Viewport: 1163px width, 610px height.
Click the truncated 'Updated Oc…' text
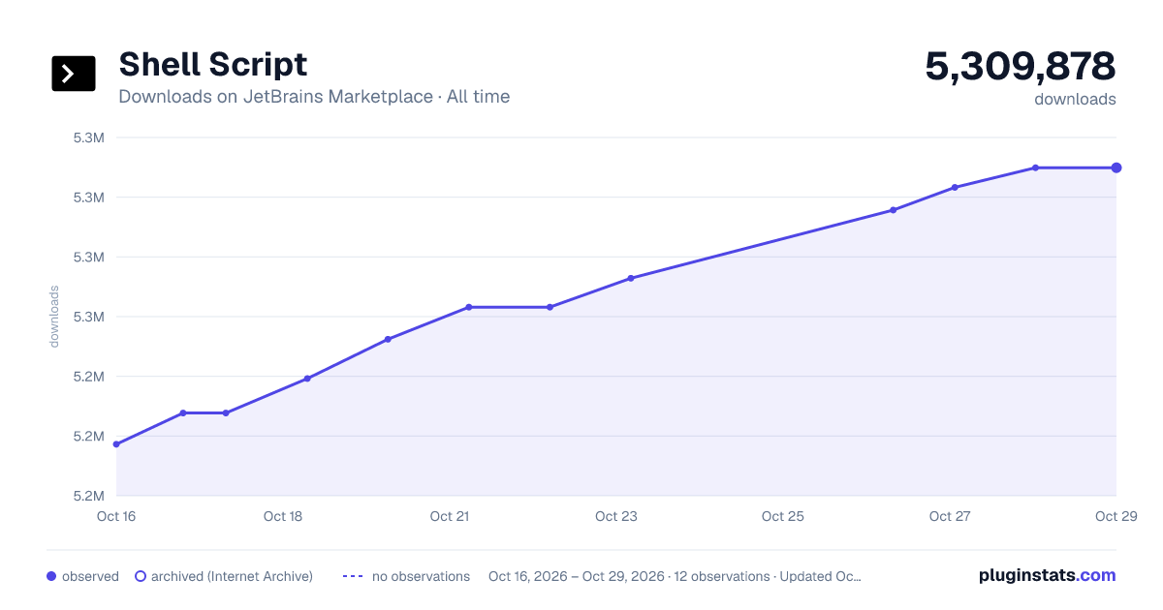820,576
